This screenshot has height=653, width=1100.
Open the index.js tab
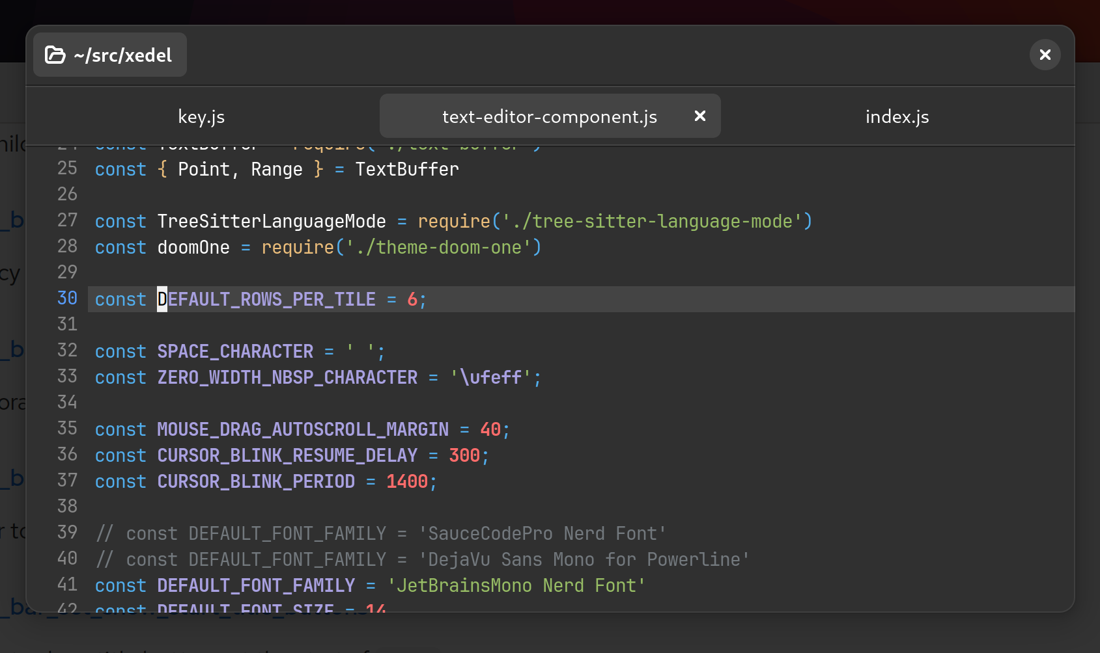(897, 116)
